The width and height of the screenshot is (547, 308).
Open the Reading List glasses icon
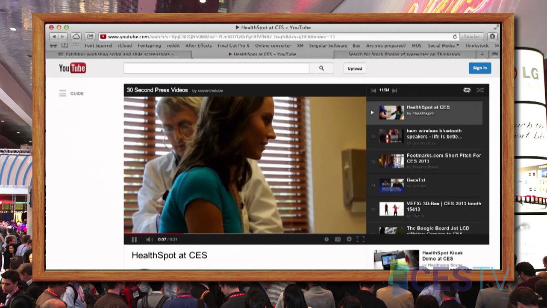(x=53, y=45)
